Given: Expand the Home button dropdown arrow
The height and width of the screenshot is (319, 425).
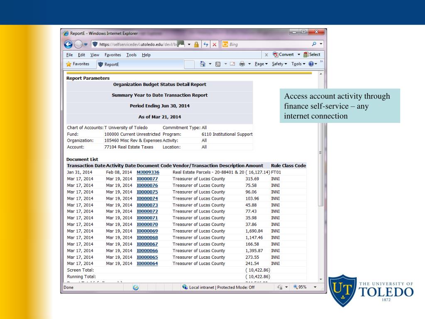Looking at the screenshot, I should tap(210, 64).
